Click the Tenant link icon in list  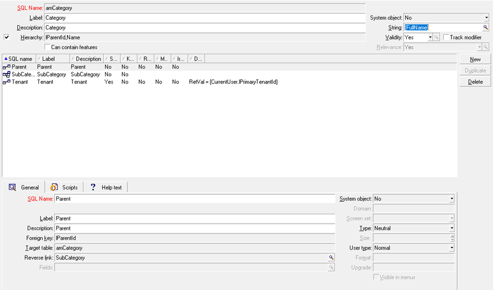(7, 82)
